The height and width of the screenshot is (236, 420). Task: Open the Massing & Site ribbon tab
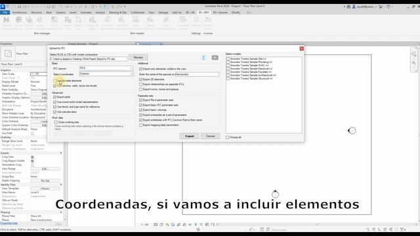point(117,12)
